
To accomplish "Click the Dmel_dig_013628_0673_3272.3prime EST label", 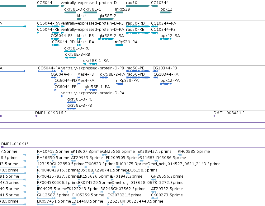I will 148,183.
